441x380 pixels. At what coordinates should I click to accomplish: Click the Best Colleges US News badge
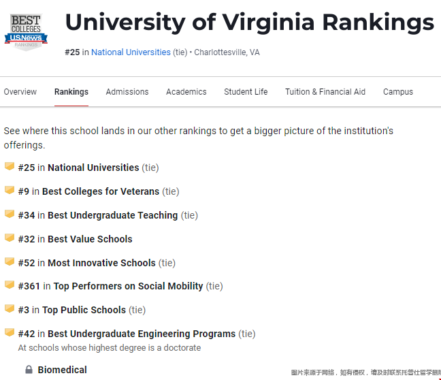[26, 31]
